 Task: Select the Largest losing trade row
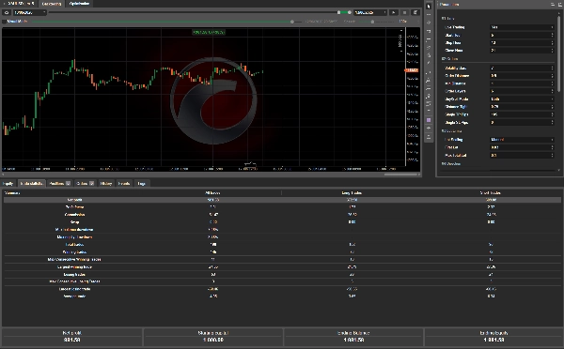pyautogui.click(x=282, y=289)
